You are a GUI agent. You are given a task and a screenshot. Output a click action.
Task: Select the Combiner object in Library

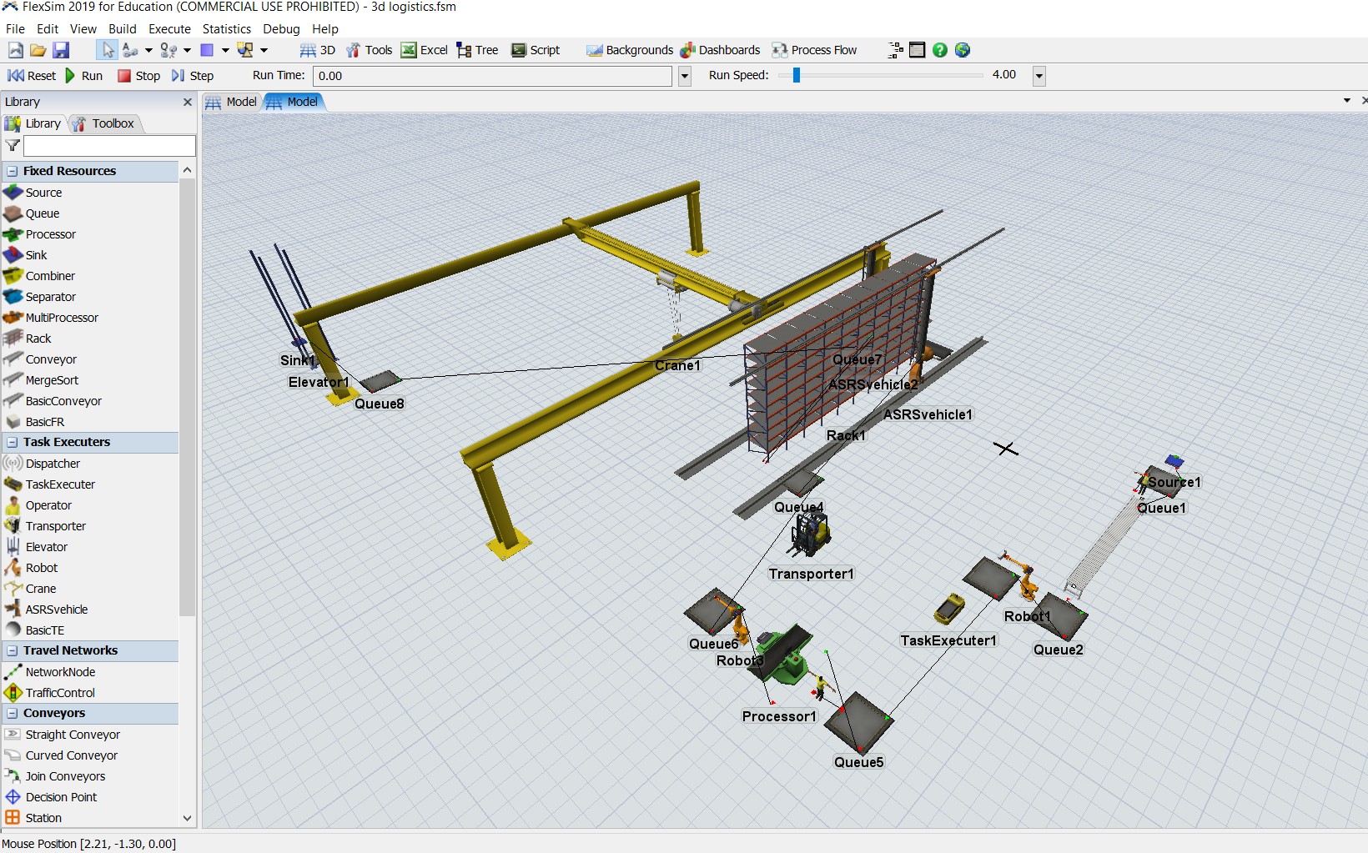pyautogui.click(x=50, y=276)
